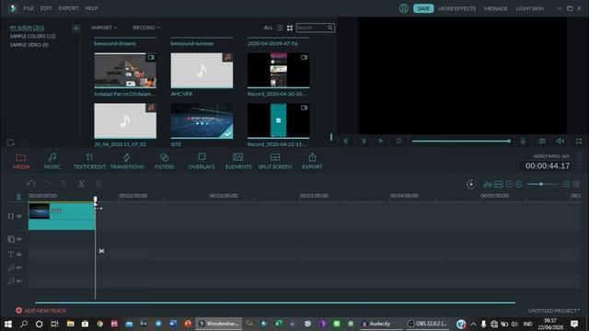Mute the second music track
Image resolution: width=589 pixels, height=331 pixels.
click(19, 280)
